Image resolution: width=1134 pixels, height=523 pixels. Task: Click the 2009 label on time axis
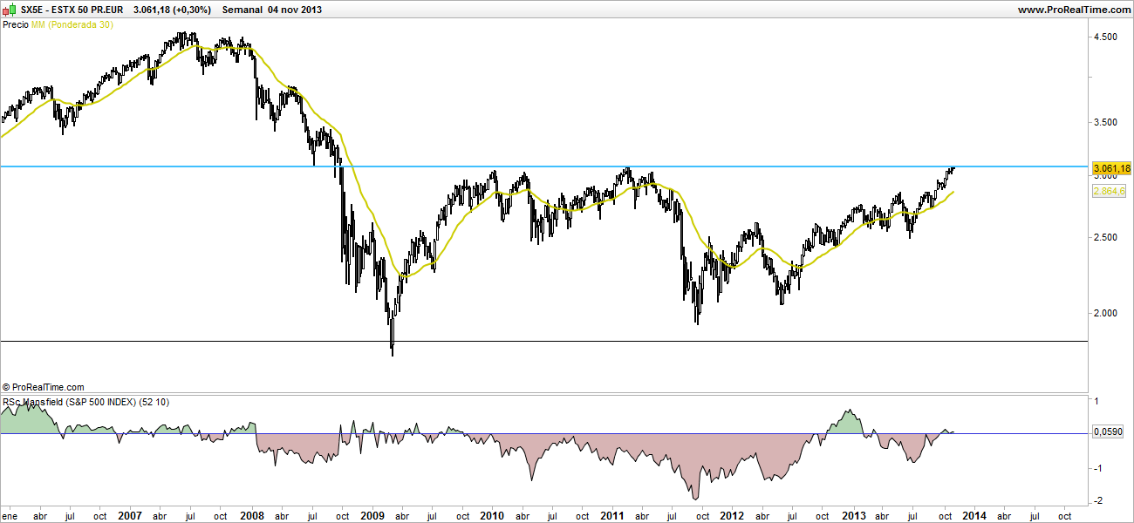pyautogui.click(x=372, y=515)
